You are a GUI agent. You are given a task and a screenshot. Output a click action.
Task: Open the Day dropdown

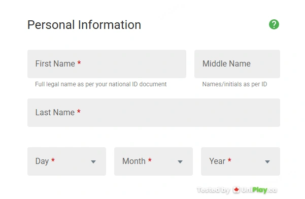coord(66,161)
